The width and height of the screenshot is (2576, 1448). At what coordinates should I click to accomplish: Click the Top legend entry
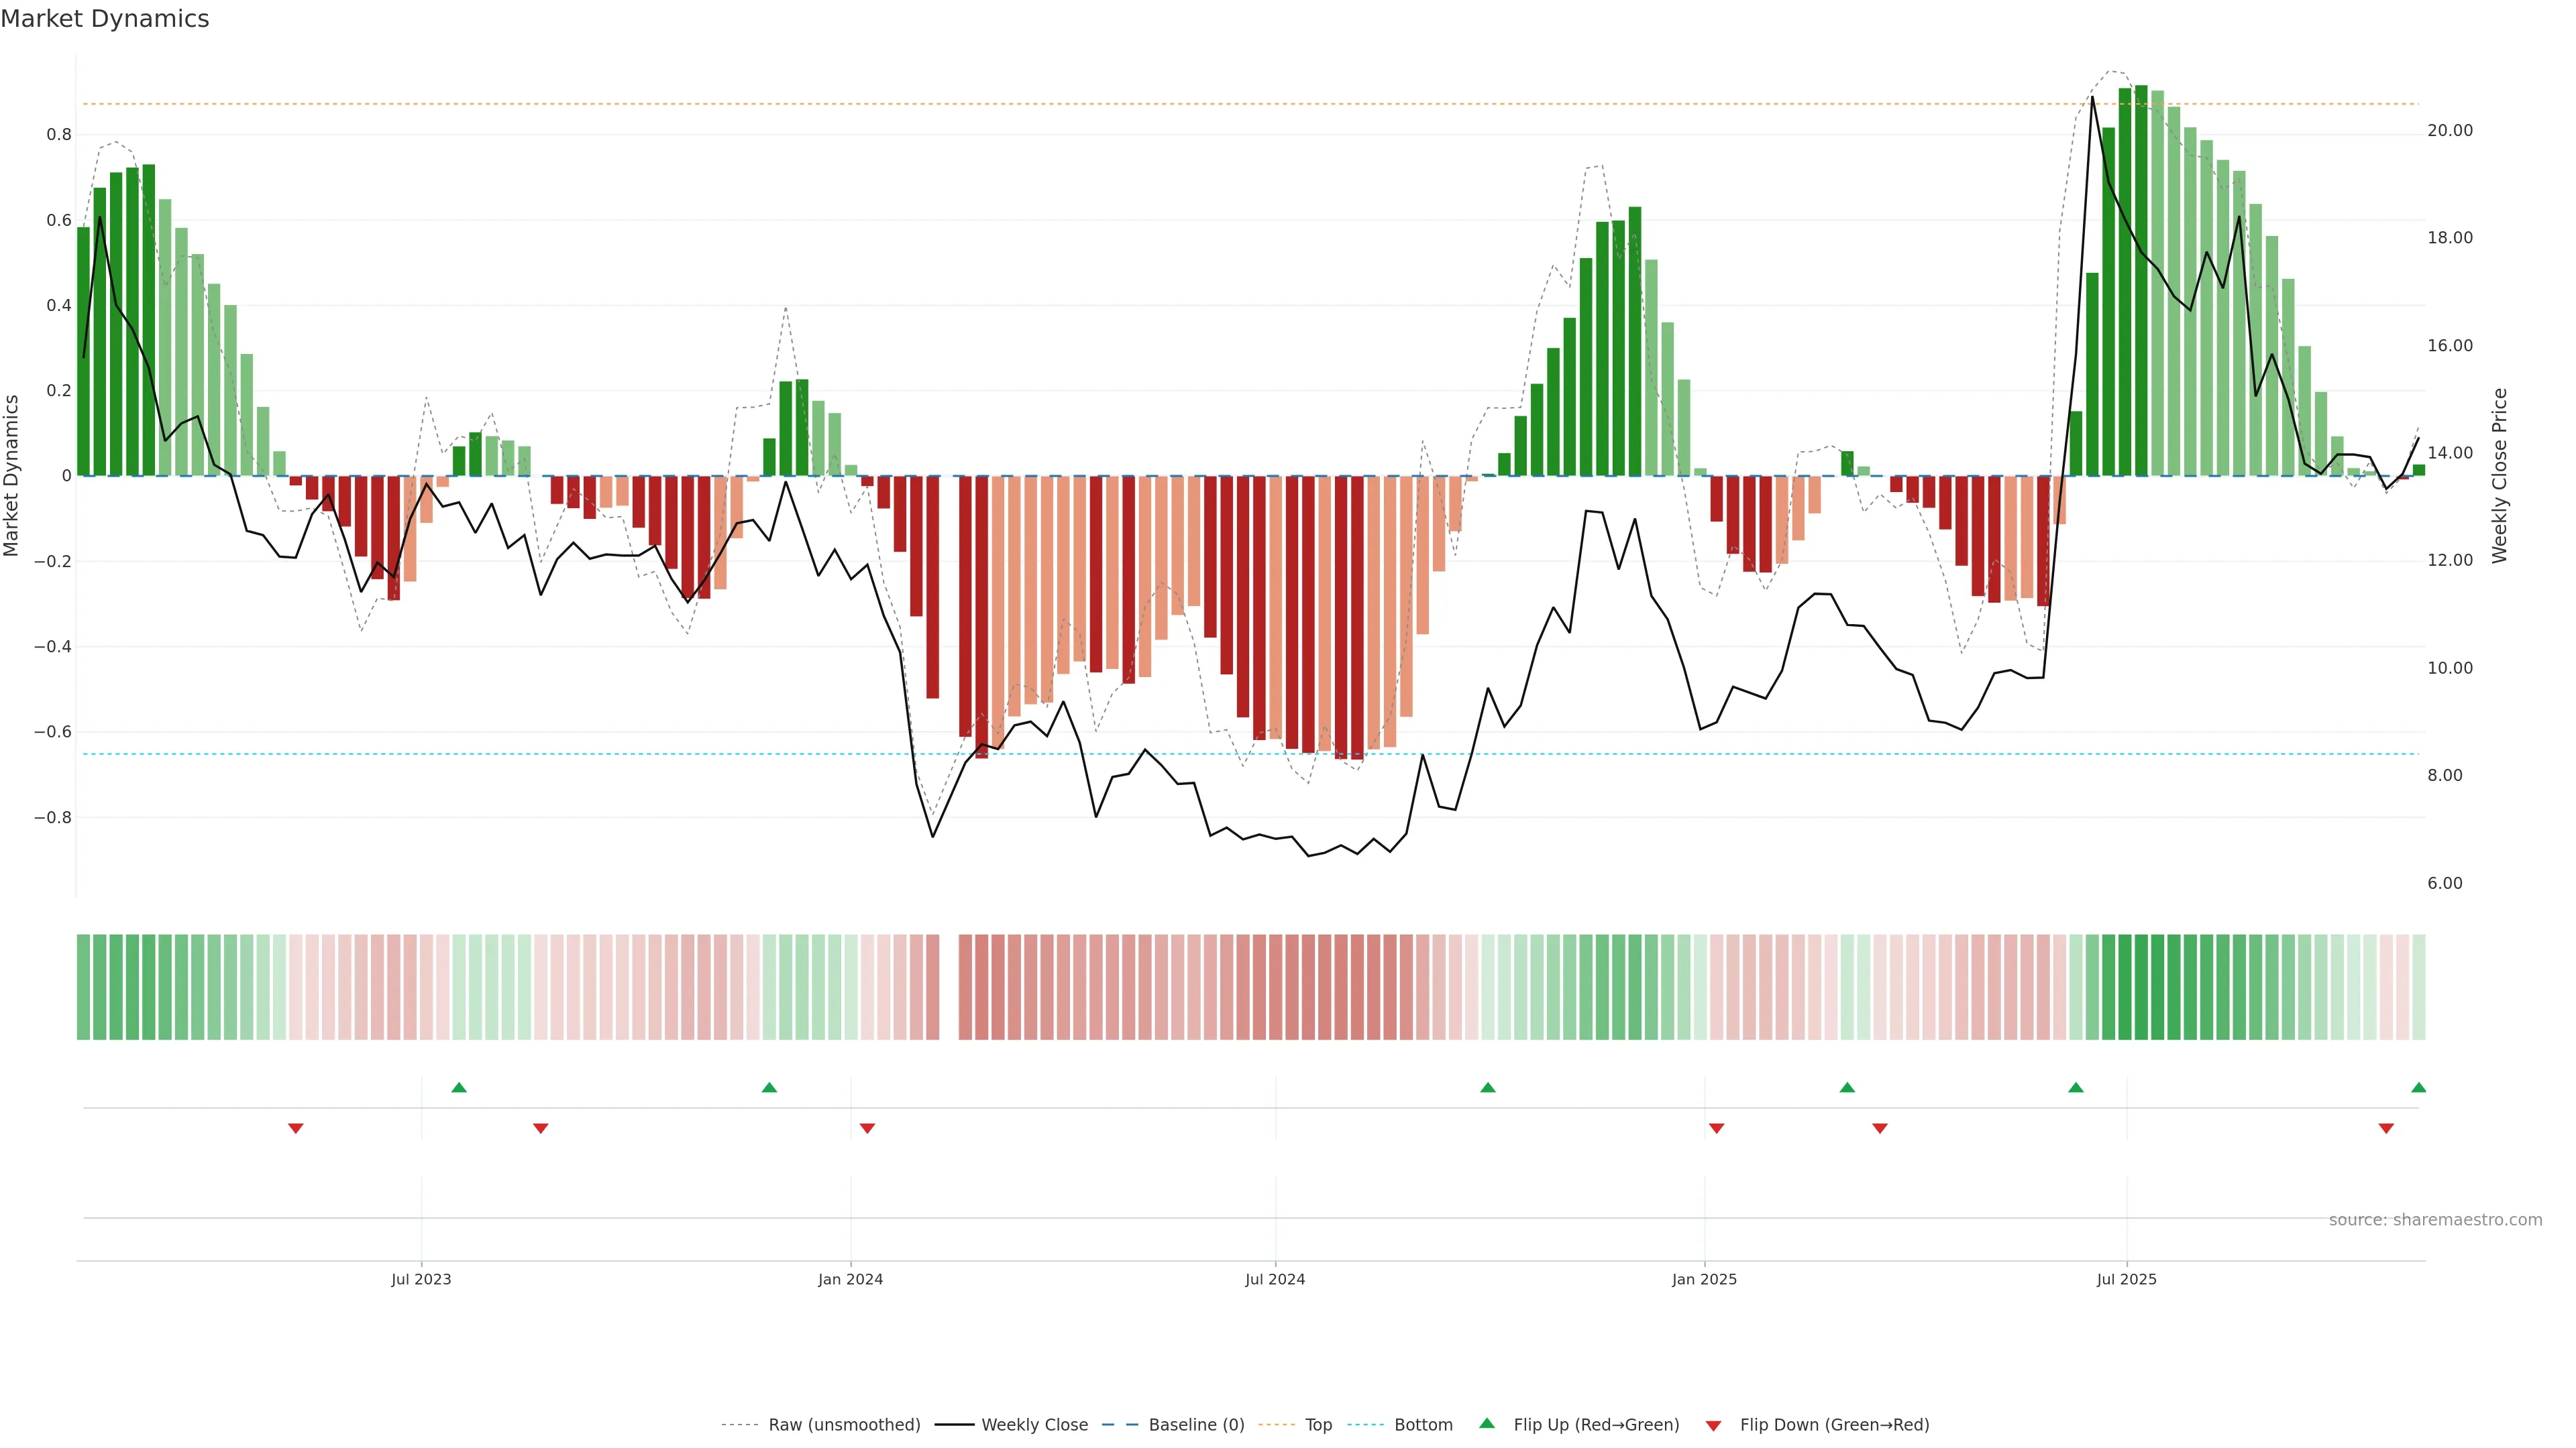[x=1318, y=1425]
